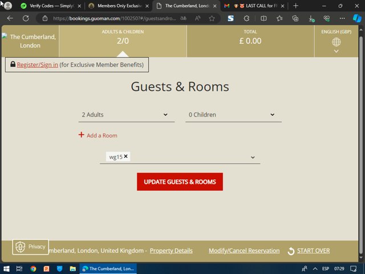Expand the promo code wg15 dropdown arrow
365x274 pixels.
[x=253, y=158]
